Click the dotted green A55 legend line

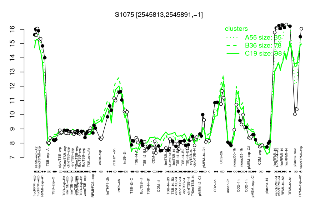tap(232, 37)
